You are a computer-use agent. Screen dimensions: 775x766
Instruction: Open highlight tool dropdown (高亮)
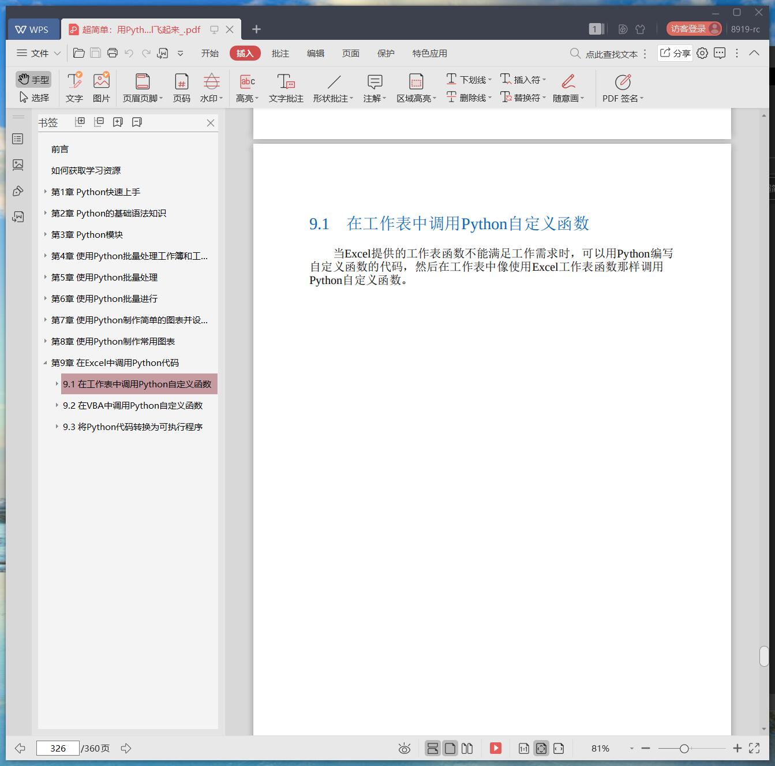click(247, 88)
